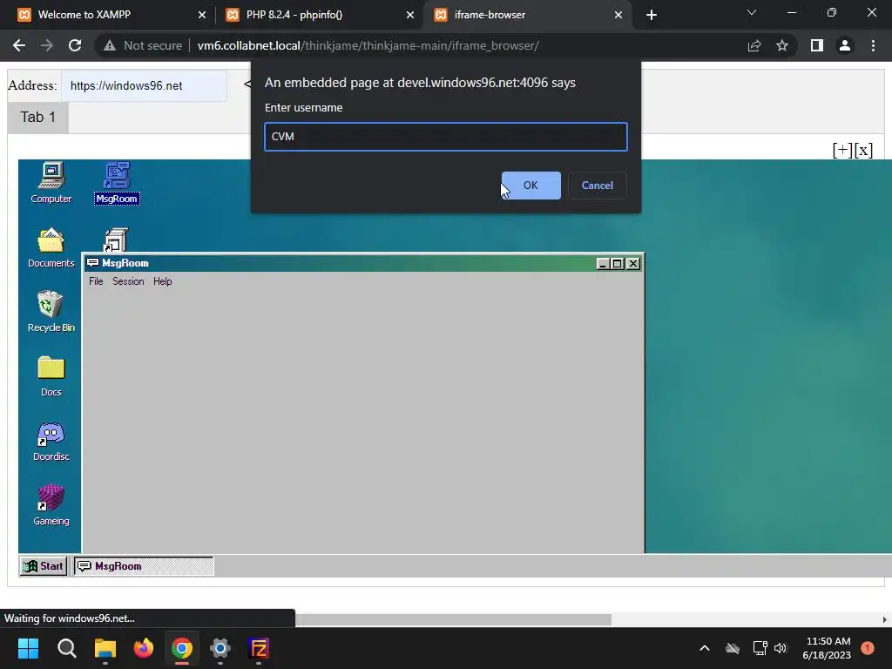This screenshot has height=669, width=892.
Task: Open a new Chrome tab
Action: coord(652,15)
